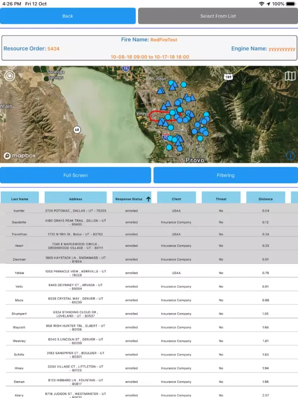This screenshot has width=298, height=398.
Task: Tap the Wi-Fi status icon
Action: [x=261, y=4]
